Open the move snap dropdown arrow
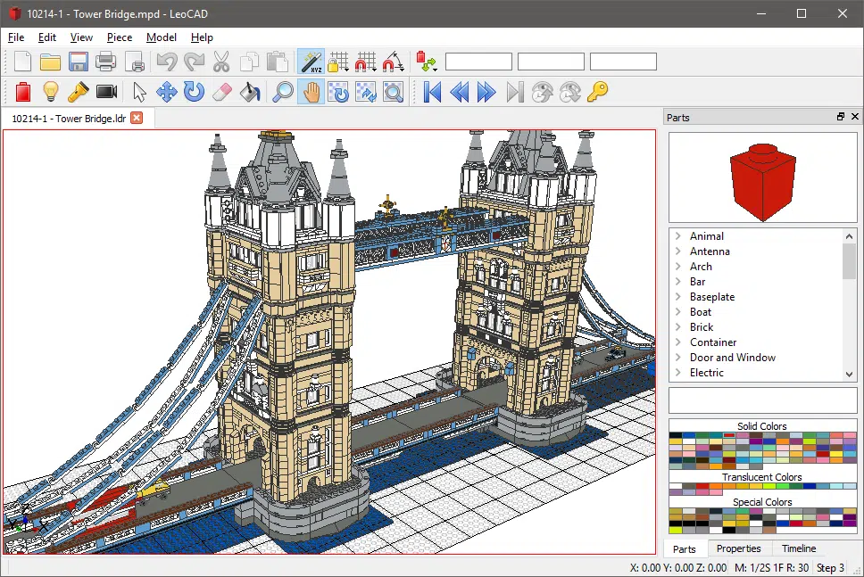This screenshot has height=577, width=864. coord(372,69)
